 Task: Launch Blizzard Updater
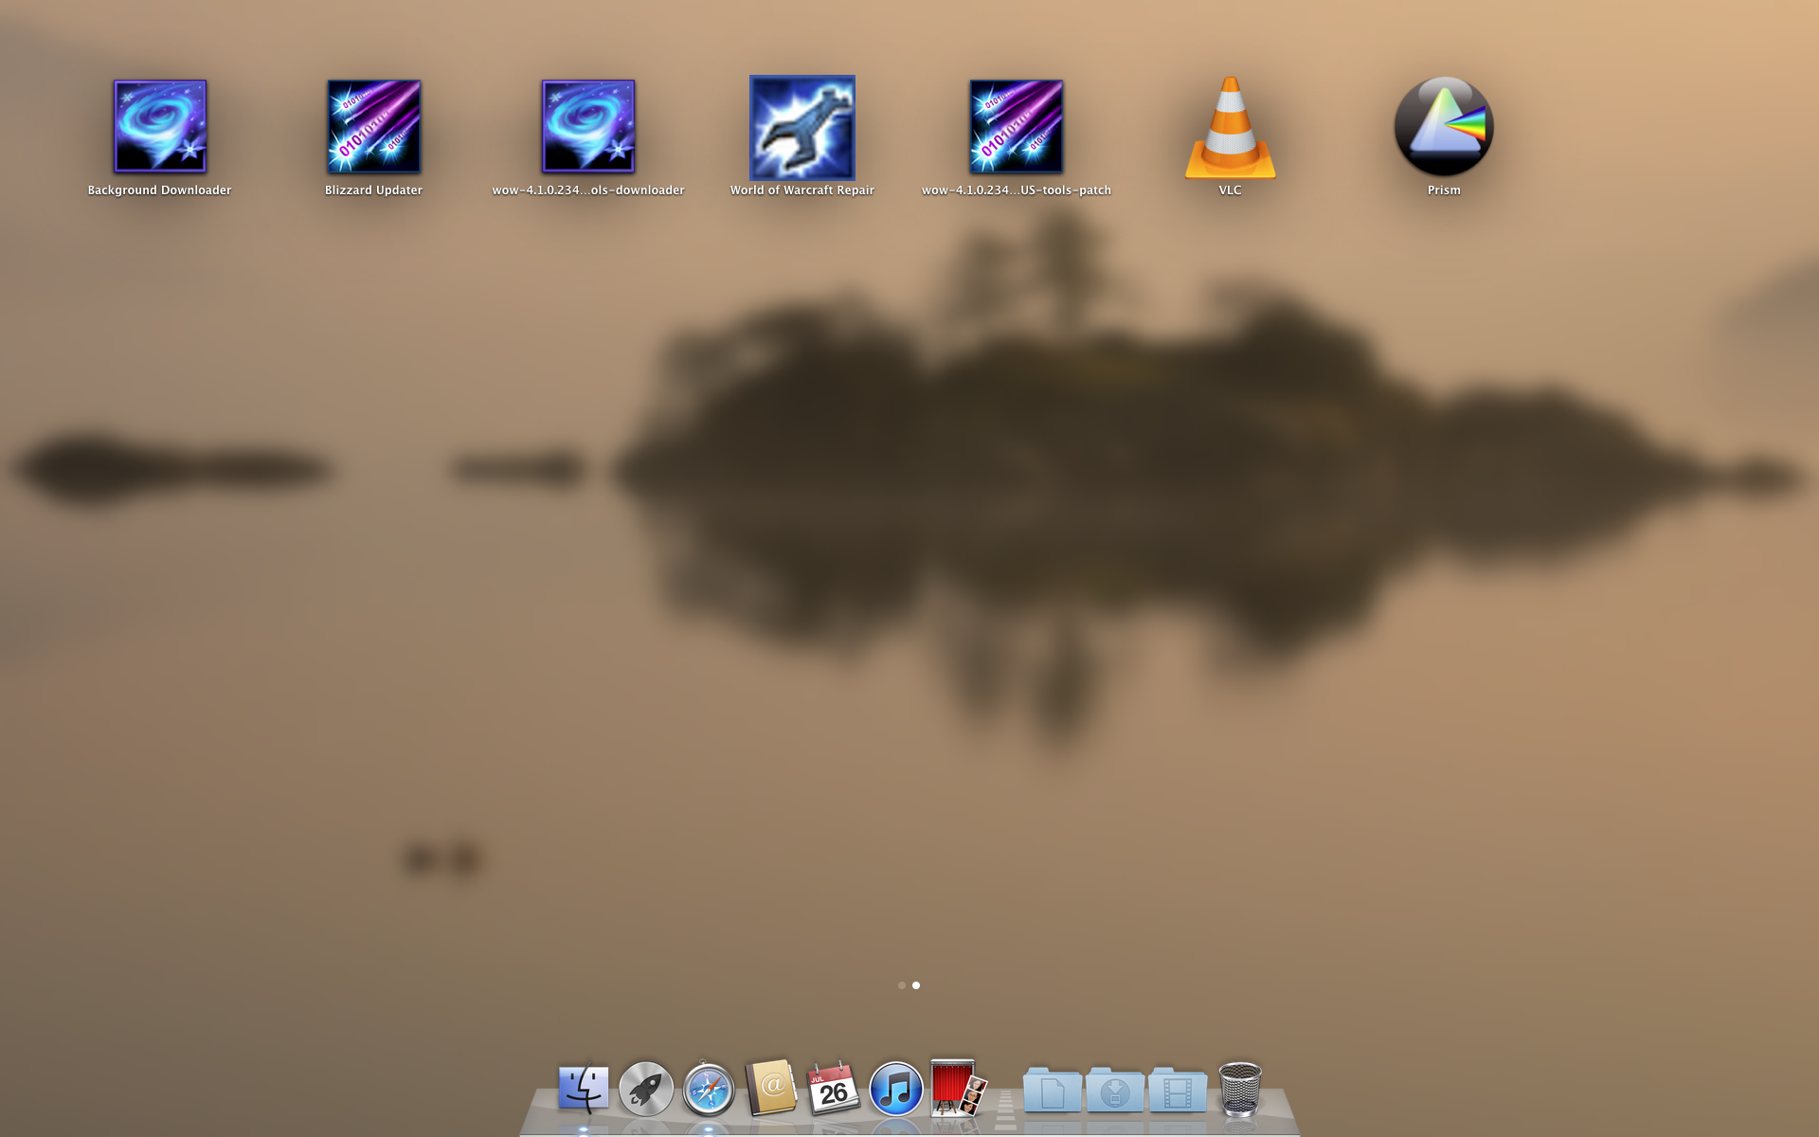373,127
